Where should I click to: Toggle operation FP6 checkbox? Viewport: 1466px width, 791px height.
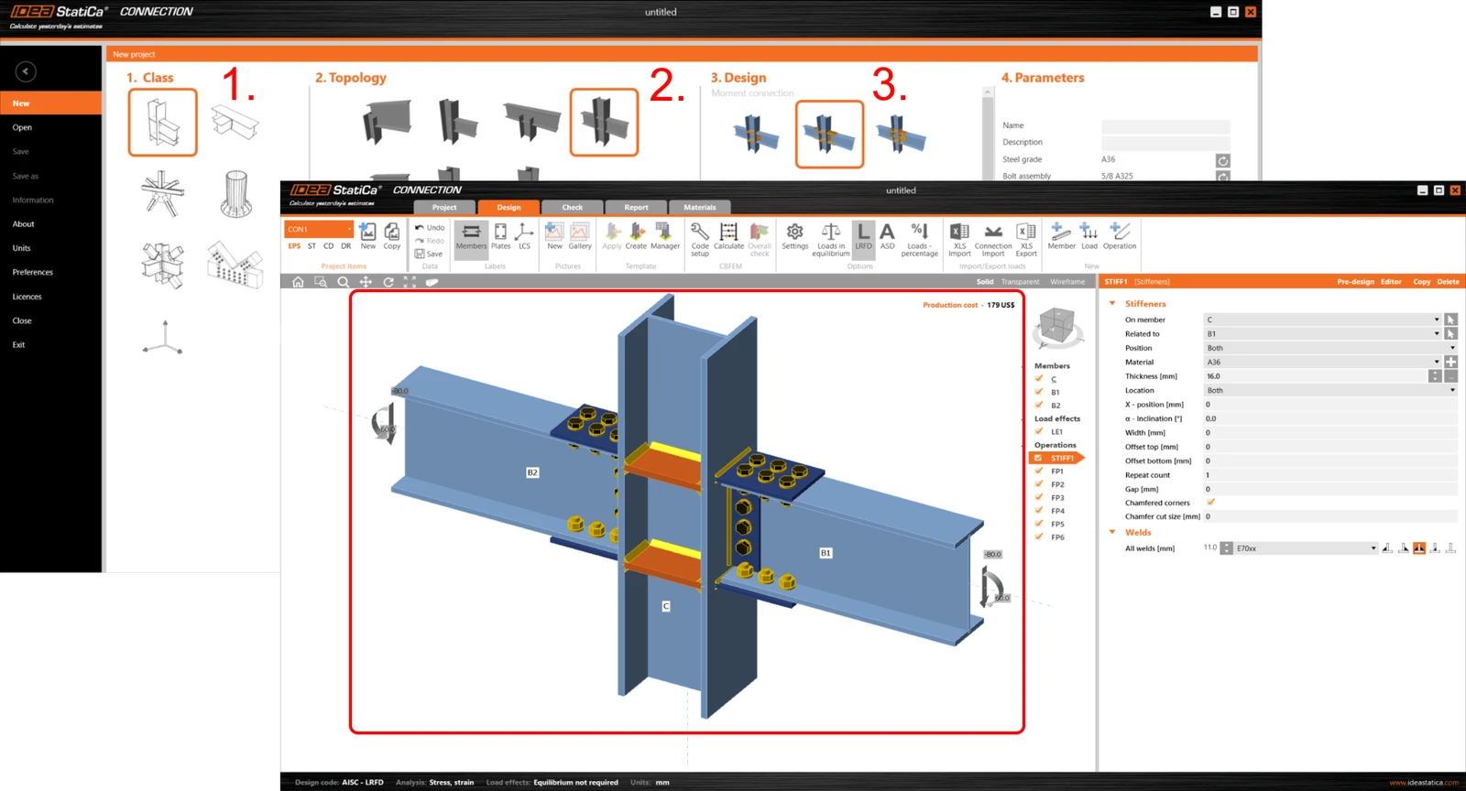[1039, 536]
